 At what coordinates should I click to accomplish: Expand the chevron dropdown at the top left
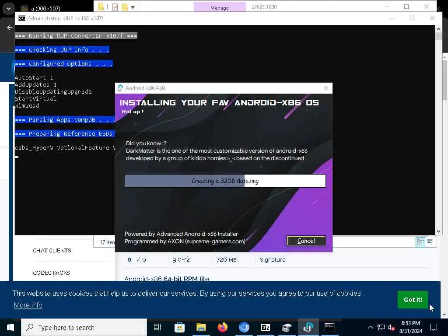[x=9, y=8]
